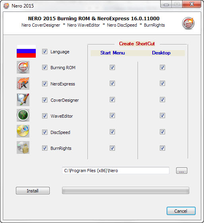
Task: Click the Install button
Action: pos(33,190)
